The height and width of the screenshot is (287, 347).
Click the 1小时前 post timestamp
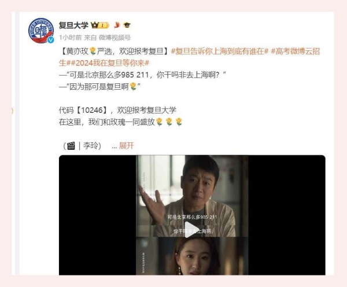71,38
